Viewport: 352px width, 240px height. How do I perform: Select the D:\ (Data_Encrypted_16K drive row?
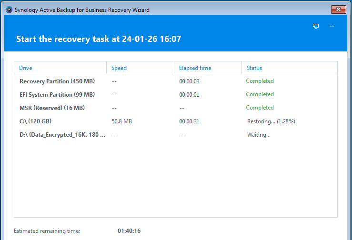tap(176, 135)
